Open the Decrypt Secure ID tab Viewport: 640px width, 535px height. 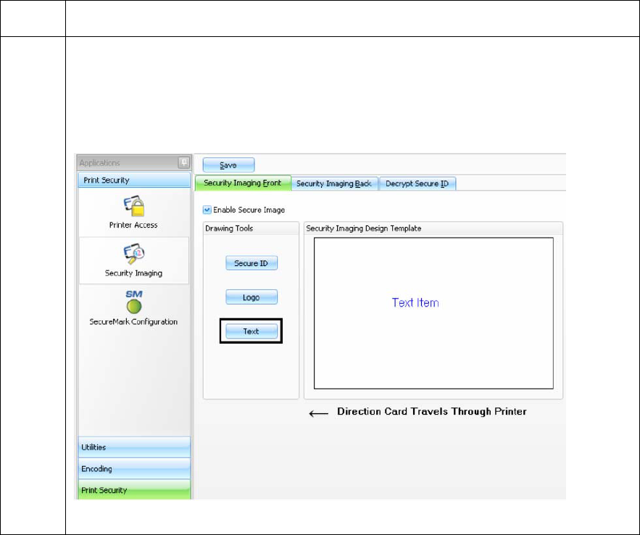pyautogui.click(x=417, y=183)
